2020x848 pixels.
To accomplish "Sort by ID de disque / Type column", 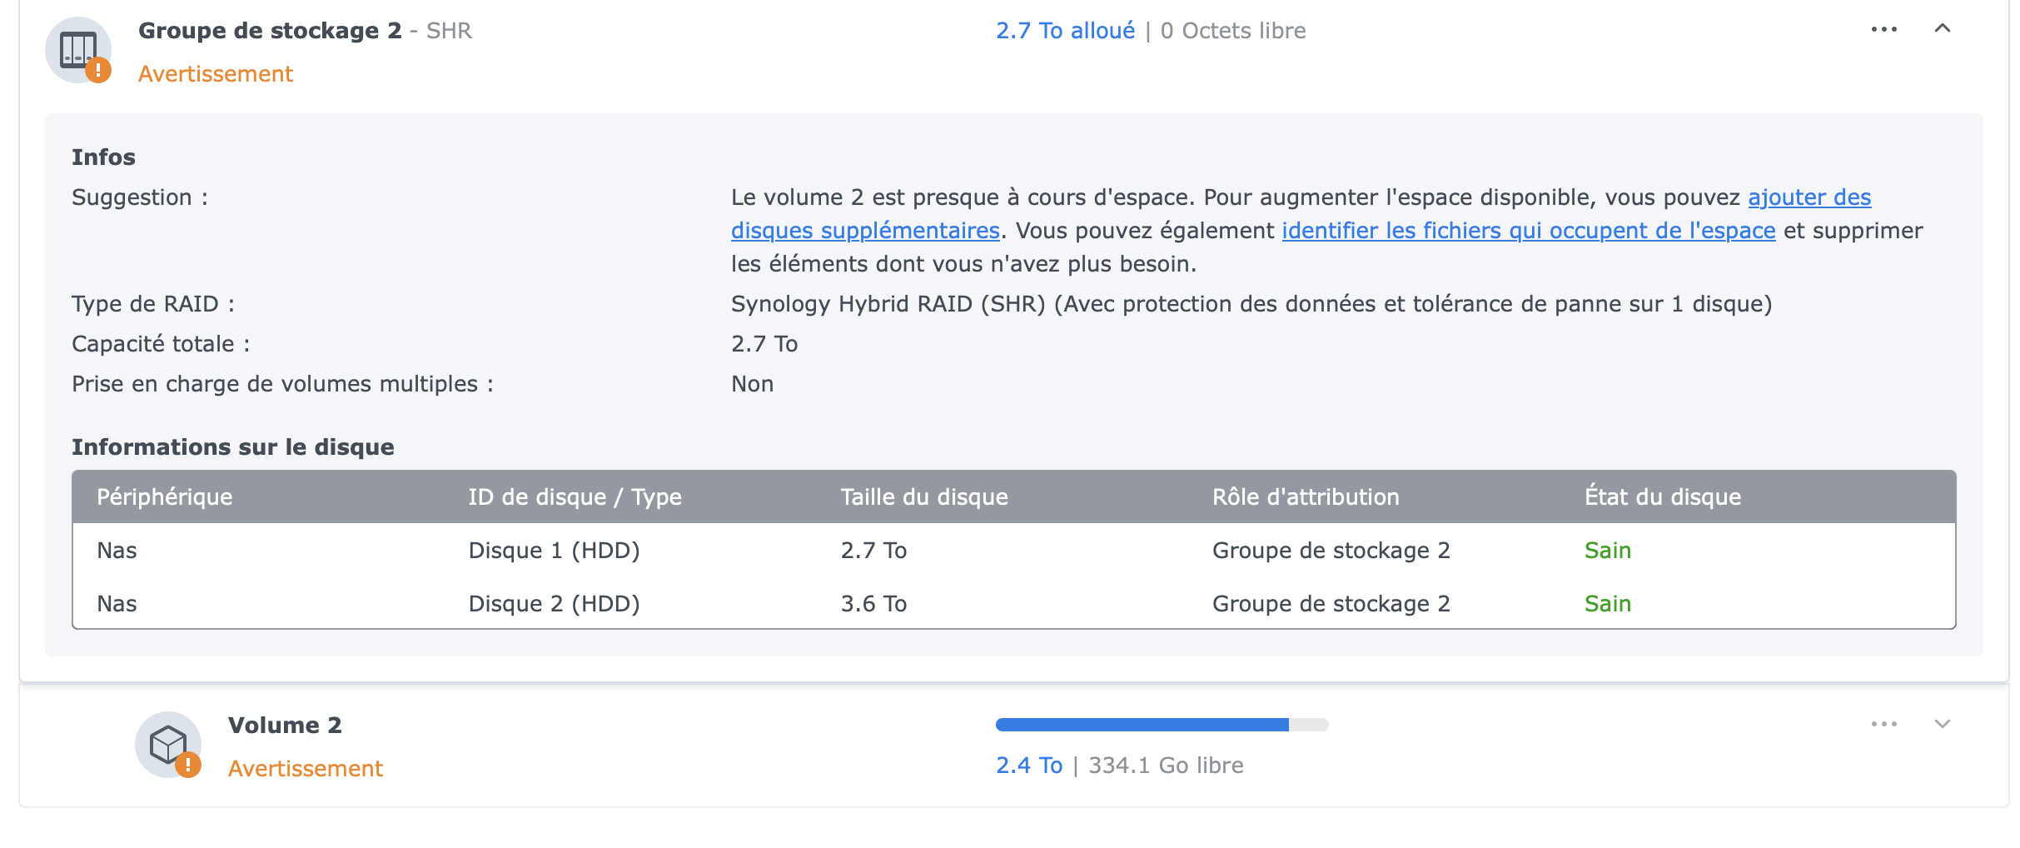I will [x=575, y=496].
